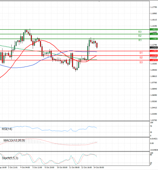
Task: Click the 1.16965 price axis value
Action: click(x=154, y=13)
